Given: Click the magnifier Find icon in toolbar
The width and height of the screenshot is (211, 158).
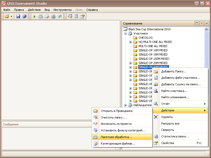Looking at the screenshot, I should pos(70,17).
